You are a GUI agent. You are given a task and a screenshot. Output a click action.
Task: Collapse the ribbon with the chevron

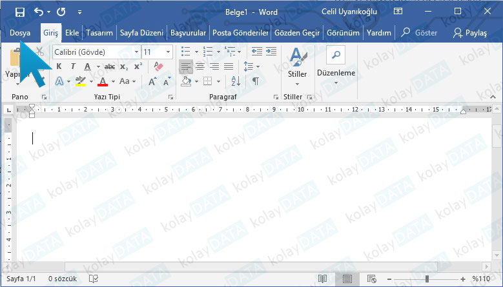click(493, 97)
